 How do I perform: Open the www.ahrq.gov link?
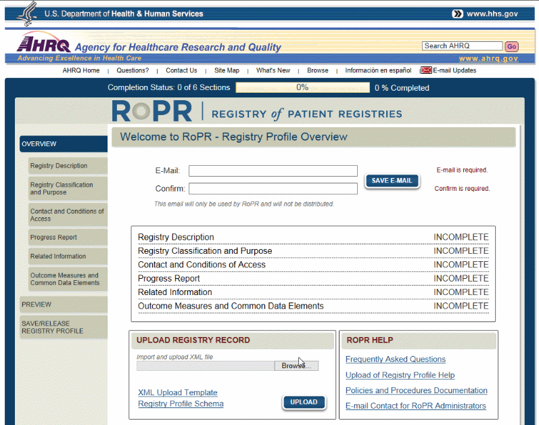click(x=488, y=58)
